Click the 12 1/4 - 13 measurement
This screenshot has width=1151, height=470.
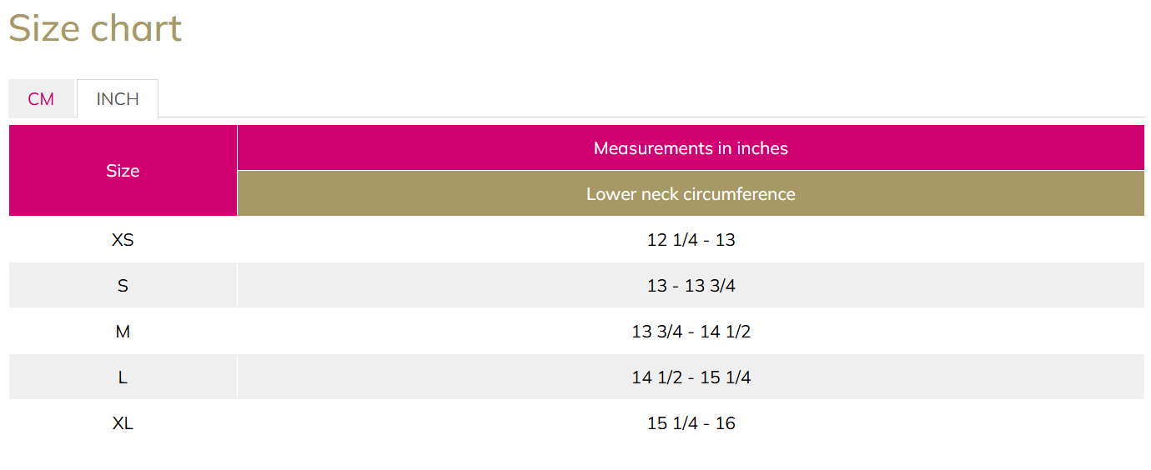coord(691,240)
